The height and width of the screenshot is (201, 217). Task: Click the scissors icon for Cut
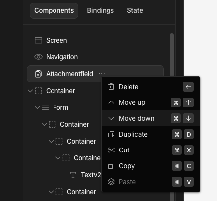(111, 150)
